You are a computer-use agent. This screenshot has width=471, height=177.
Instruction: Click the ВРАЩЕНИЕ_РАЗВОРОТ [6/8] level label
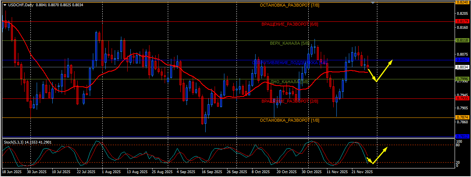(290, 24)
